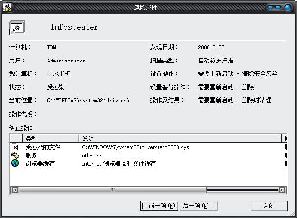Click 需要重新启动 - 删除时清理 result value
This screenshot has height=218, width=297.
pos(235,100)
